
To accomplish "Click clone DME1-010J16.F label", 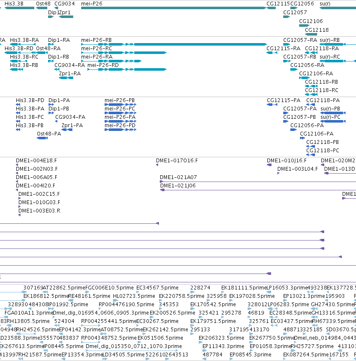I will 287,161.
